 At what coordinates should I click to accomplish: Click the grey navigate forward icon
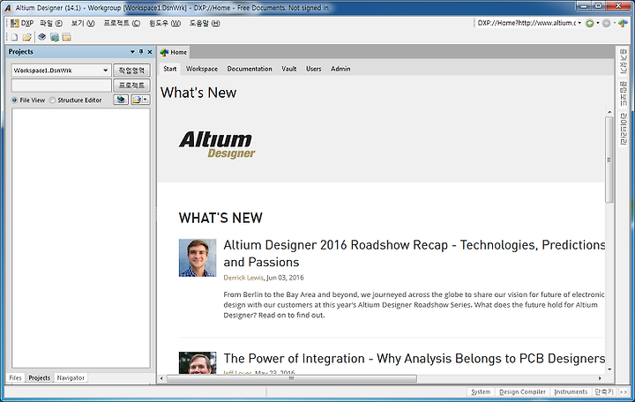pos(606,24)
